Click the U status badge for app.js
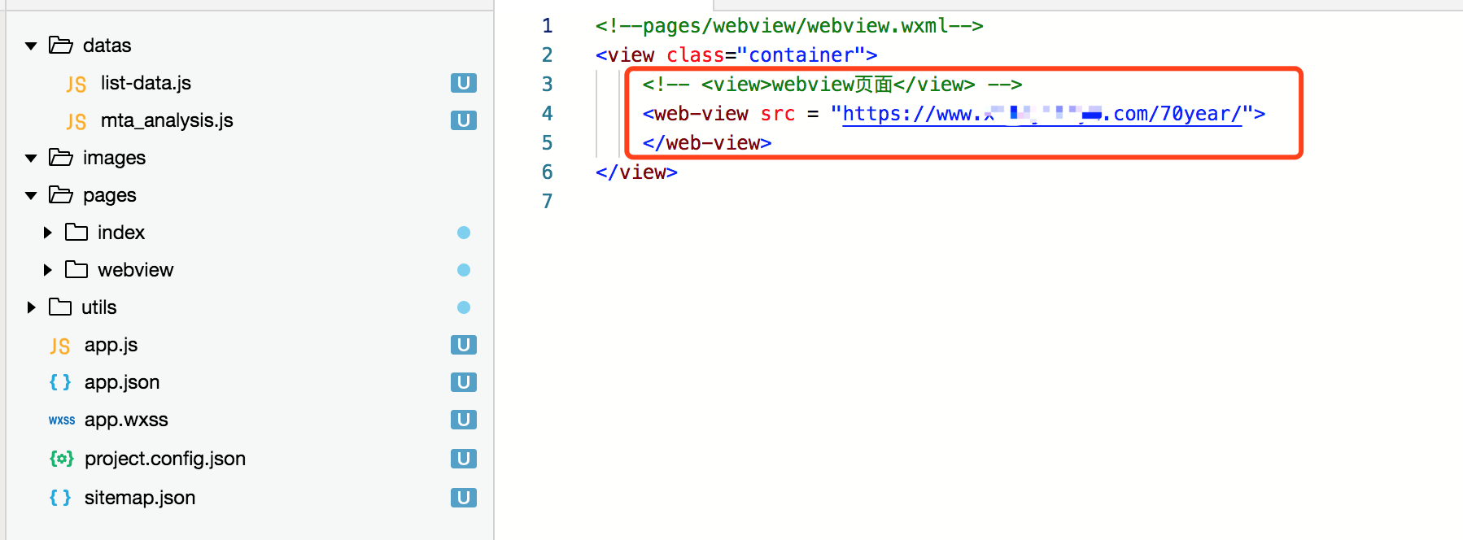 [464, 345]
